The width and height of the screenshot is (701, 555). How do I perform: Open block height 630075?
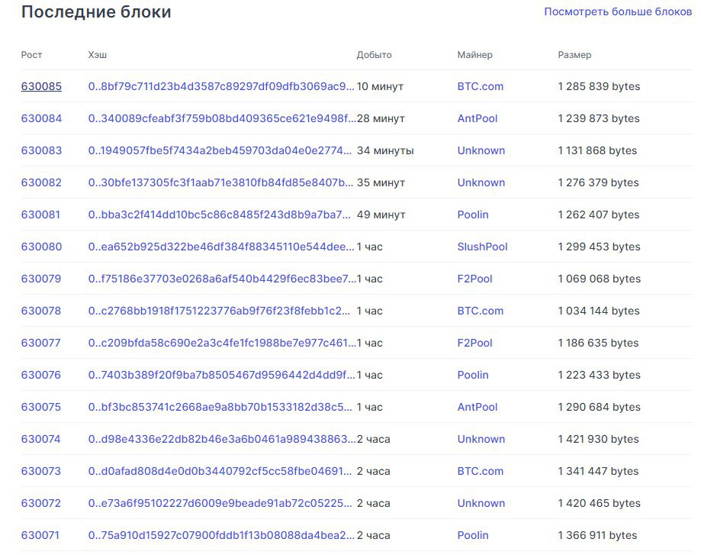click(40, 408)
